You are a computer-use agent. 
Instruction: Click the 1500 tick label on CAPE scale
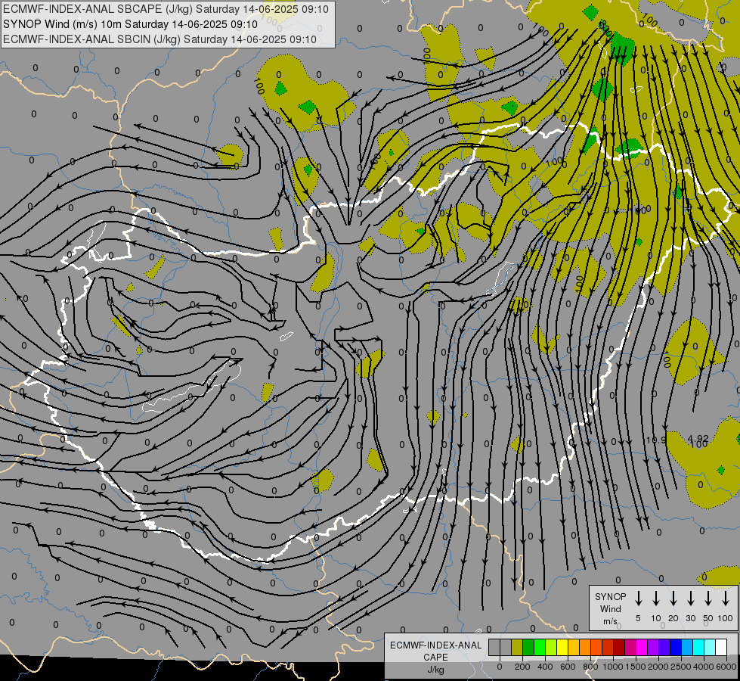point(636,667)
